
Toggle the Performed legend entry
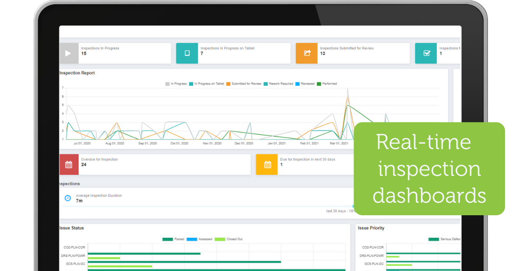tap(327, 84)
